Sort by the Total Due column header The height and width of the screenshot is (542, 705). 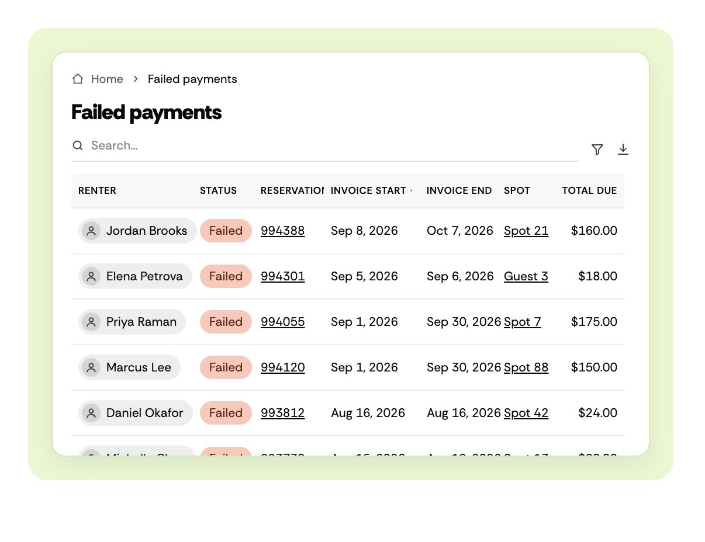[589, 190]
